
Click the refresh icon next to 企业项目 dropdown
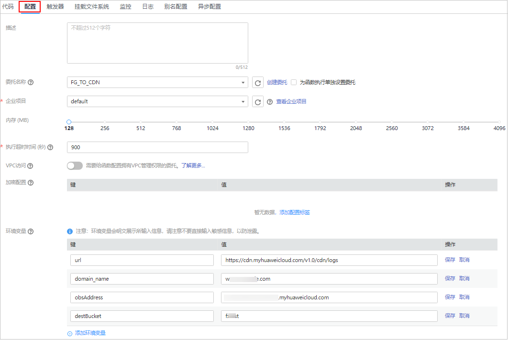(257, 102)
